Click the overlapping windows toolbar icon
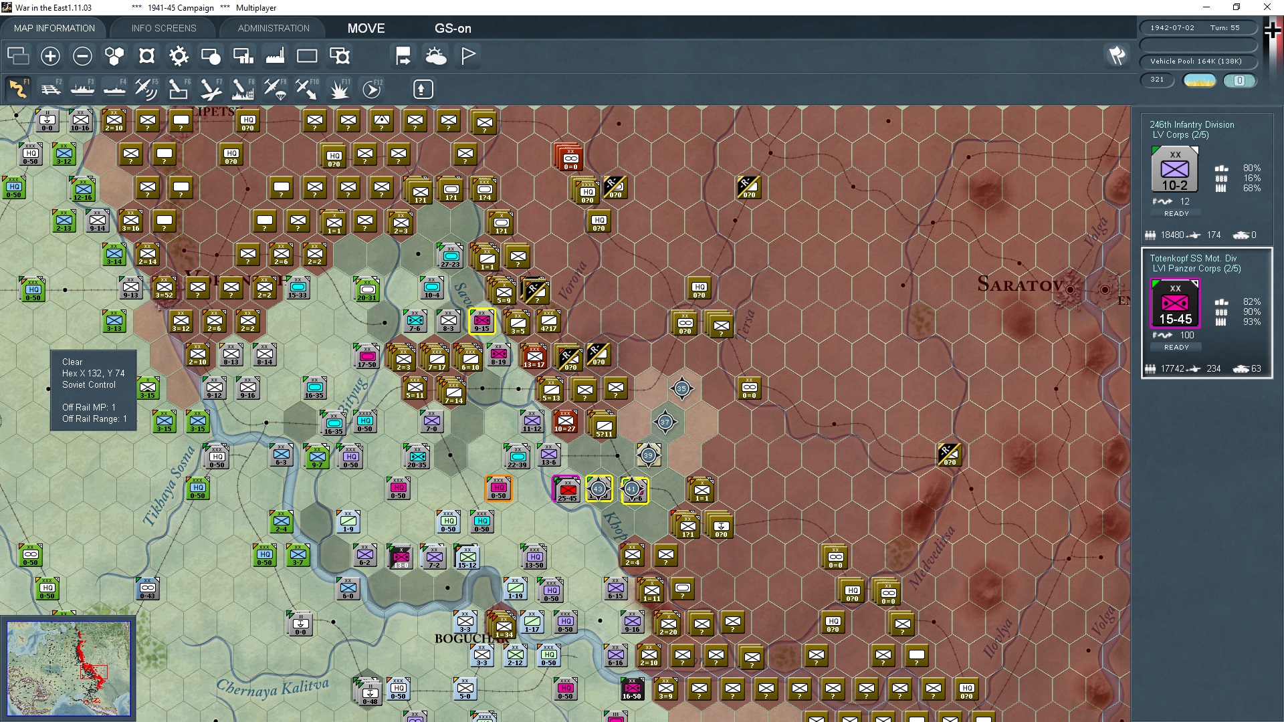The width and height of the screenshot is (1284, 722). pos(18,56)
